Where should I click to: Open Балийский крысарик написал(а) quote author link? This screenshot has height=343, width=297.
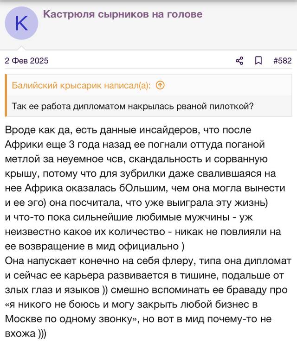coord(81,85)
